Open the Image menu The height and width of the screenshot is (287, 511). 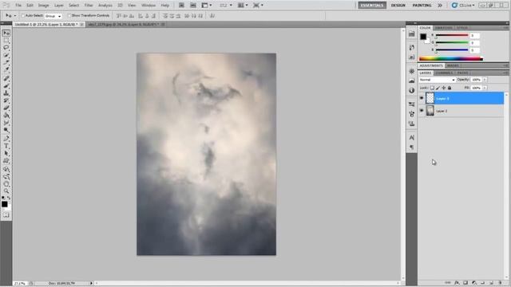coord(43,6)
